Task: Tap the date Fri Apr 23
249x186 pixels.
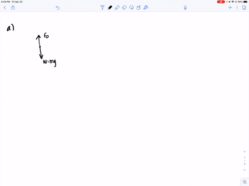Action: (17, 2)
